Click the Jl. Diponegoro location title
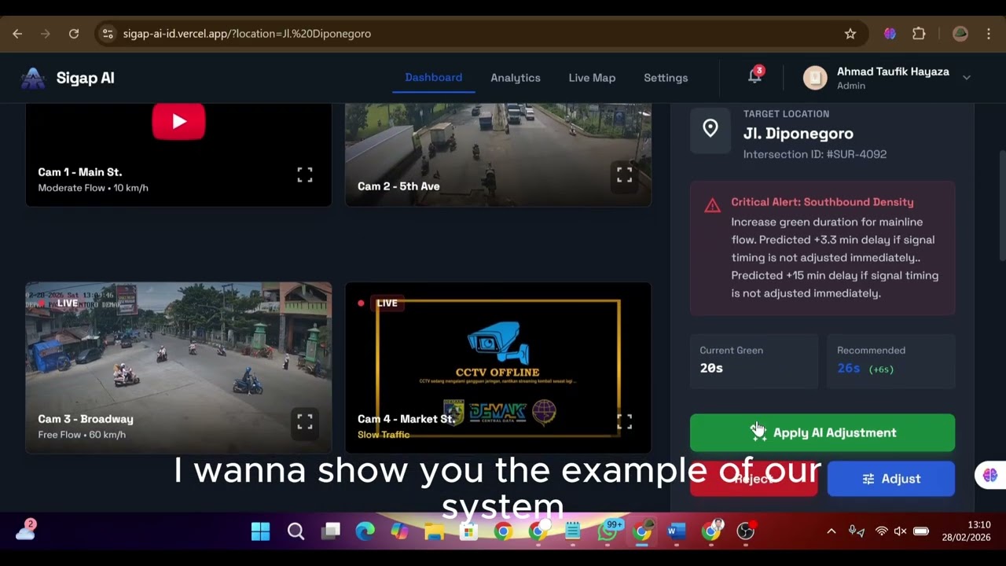Image resolution: width=1006 pixels, height=566 pixels. tap(799, 134)
